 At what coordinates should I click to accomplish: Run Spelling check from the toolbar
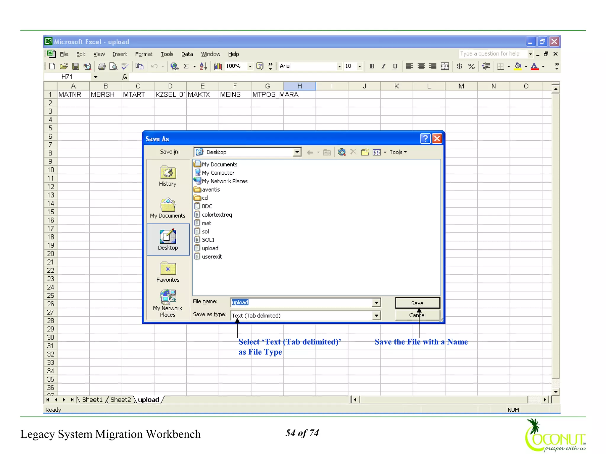point(125,66)
